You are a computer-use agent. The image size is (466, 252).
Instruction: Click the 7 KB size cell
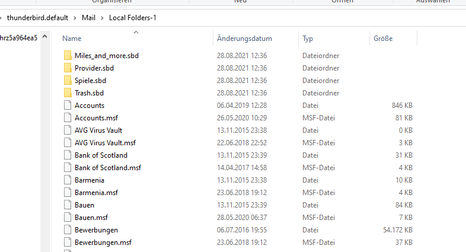(x=406, y=218)
